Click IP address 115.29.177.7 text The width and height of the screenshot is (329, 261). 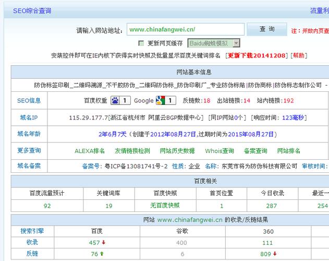(x=88, y=117)
